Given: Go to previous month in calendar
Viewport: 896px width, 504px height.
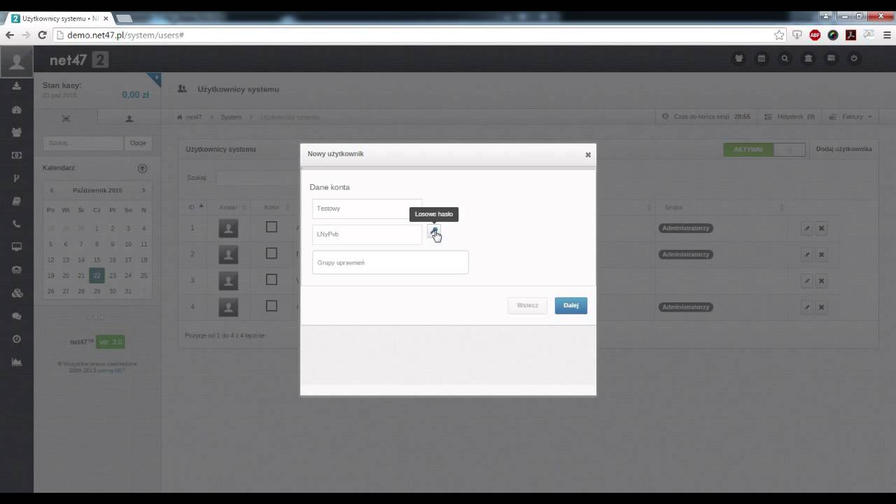Looking at the screenshot, I should click(51, 190).
